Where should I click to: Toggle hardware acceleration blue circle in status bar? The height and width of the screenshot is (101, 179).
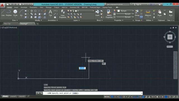coord(166,97)
